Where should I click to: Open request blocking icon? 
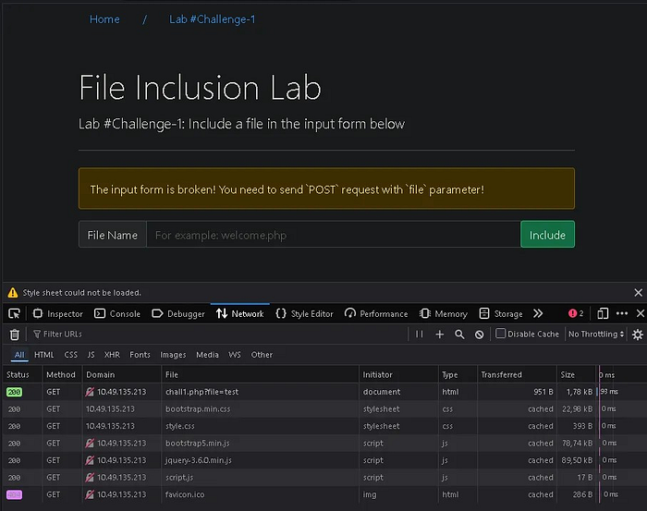click(479, 335)
